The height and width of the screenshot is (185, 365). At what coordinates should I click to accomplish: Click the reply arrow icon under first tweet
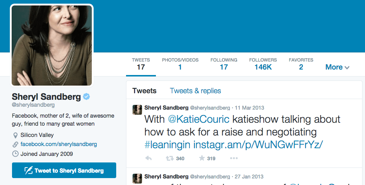tap(148, 158)
